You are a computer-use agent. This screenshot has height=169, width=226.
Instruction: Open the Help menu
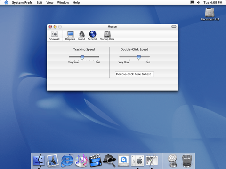tap(76, 3)
